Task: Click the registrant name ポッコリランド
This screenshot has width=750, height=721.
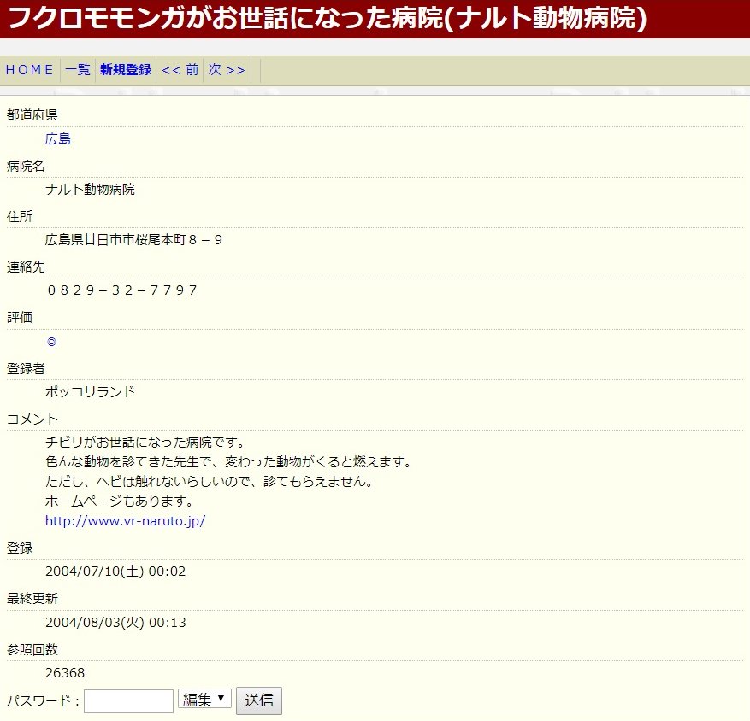Action: pyautogui.click(x=90, y=392)
